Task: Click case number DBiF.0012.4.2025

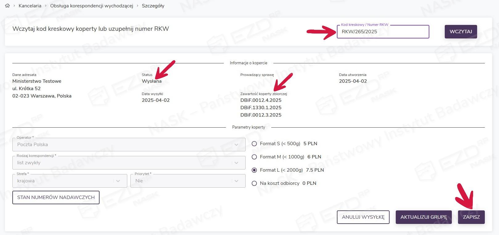Action: coord(261,100)
